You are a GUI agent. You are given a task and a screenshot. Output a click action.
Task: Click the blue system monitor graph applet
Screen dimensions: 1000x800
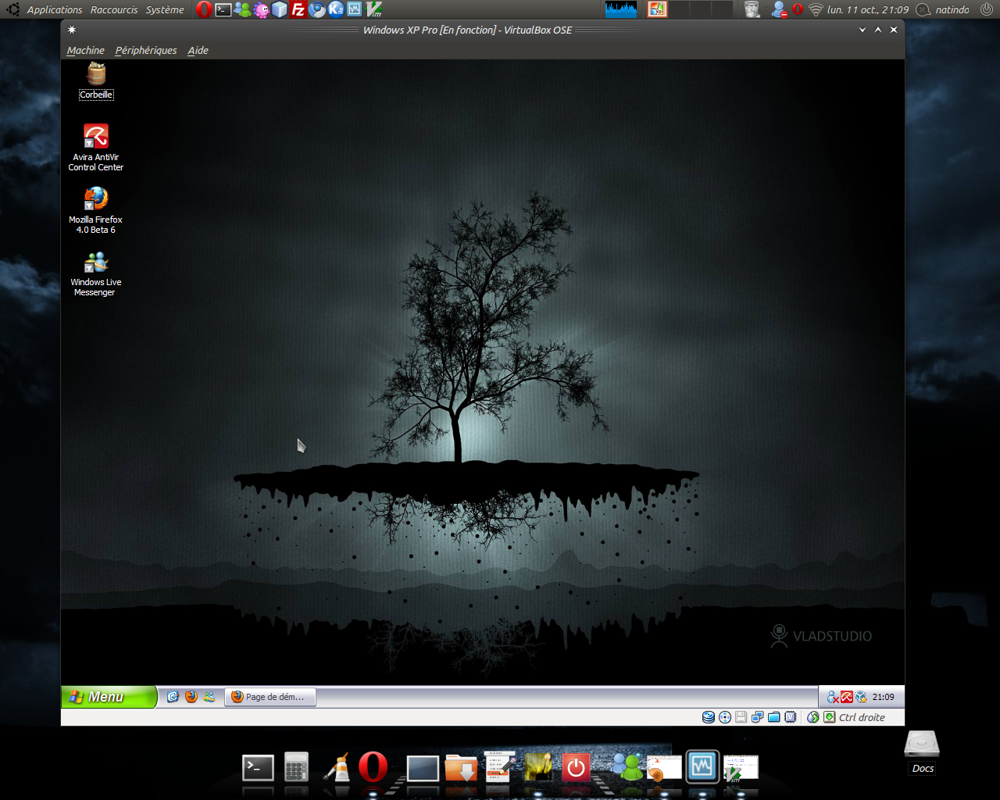[621, 9]
